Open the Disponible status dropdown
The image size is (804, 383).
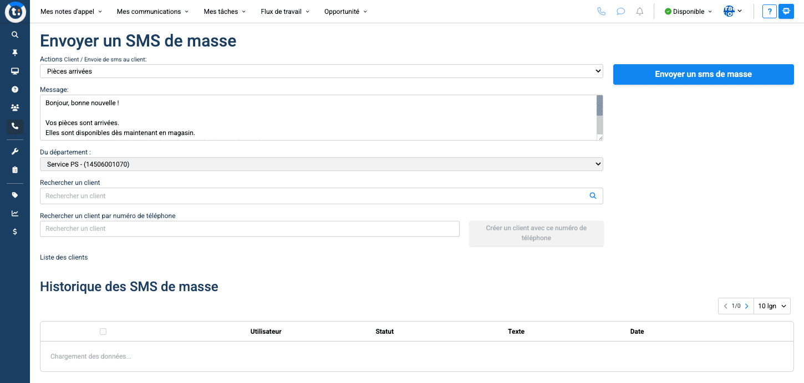coord(688,12)
